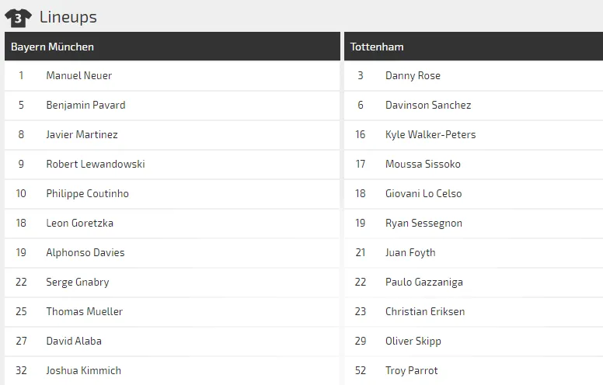This screenshot has width=603, height=385.
Task: Click the Lineups jersey icon
Action: coord(18,16)
